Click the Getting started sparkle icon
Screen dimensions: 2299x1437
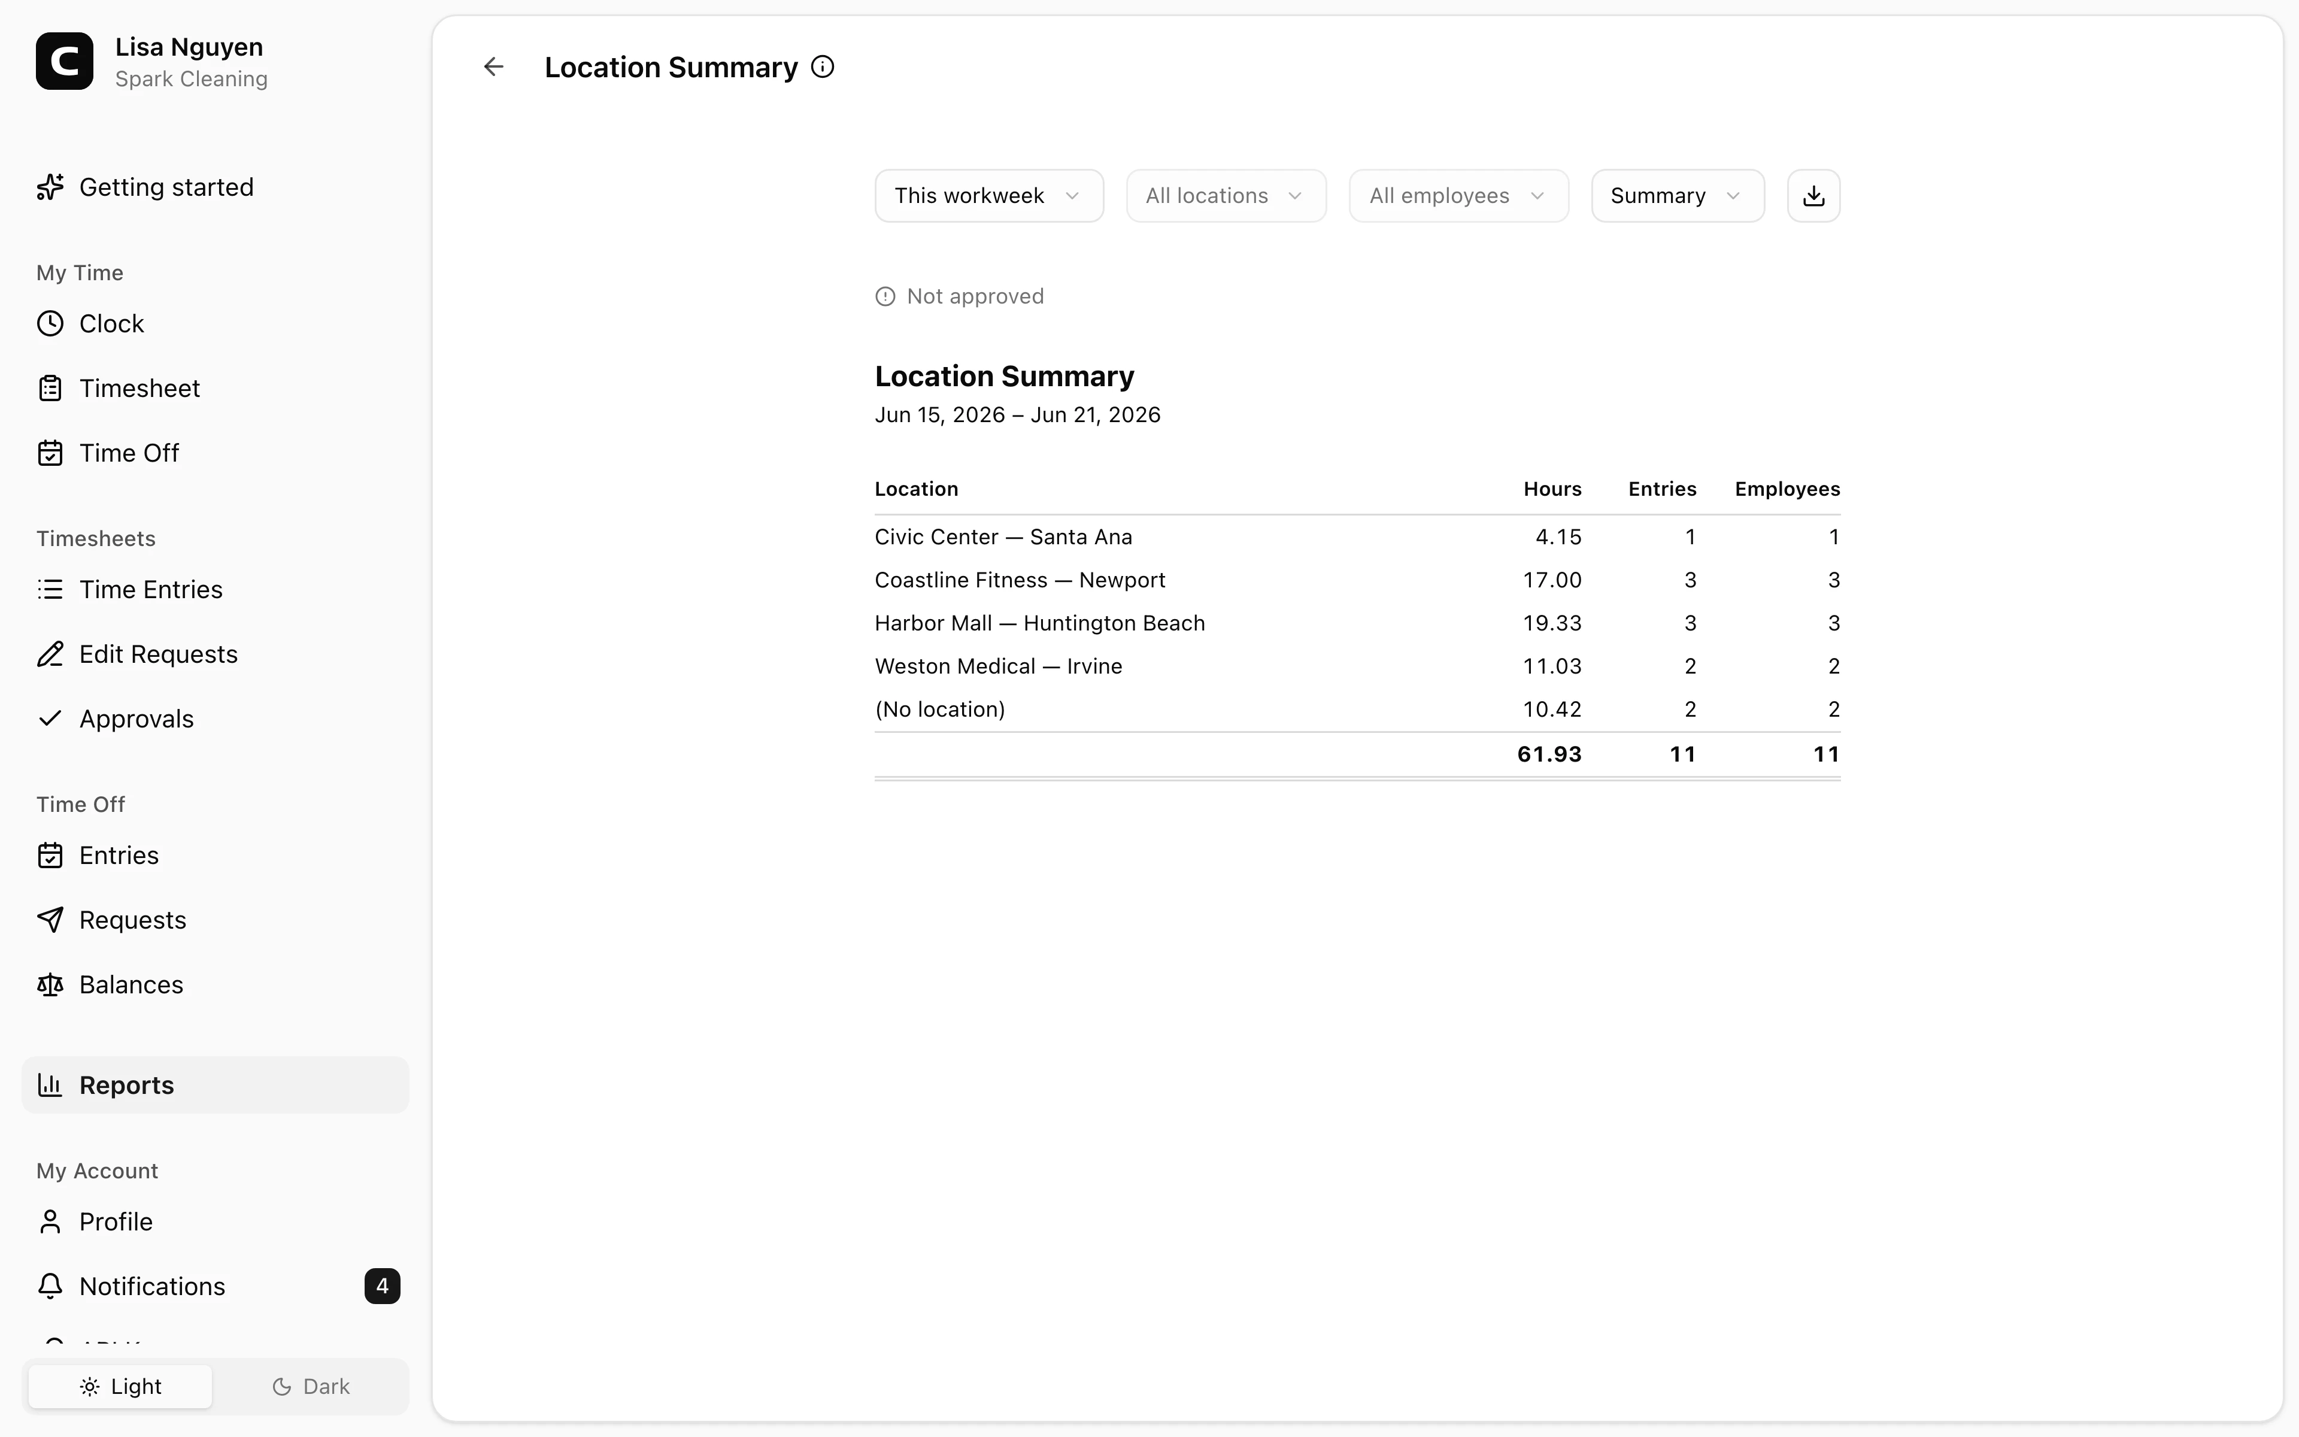point(50,187)
